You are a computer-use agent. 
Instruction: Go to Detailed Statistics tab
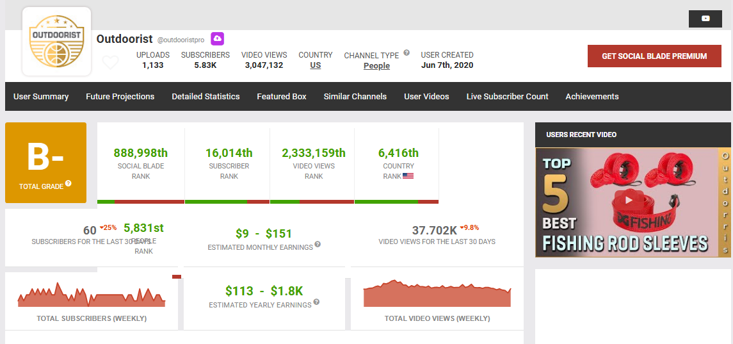pos(205,97)
